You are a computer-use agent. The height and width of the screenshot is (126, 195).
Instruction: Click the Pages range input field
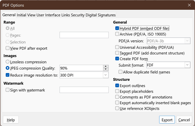click(x=84, y=35)
